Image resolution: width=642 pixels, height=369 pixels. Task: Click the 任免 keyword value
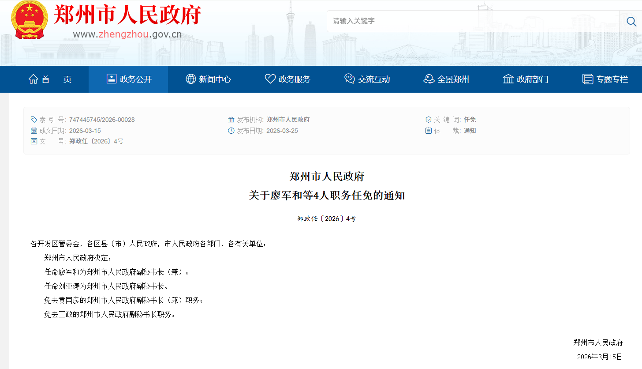[470, 120]
